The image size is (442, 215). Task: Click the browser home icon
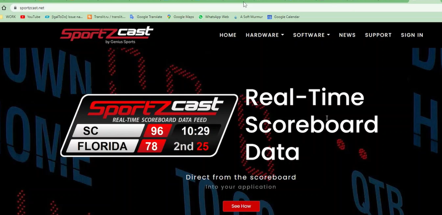click(x=4, y=8)
